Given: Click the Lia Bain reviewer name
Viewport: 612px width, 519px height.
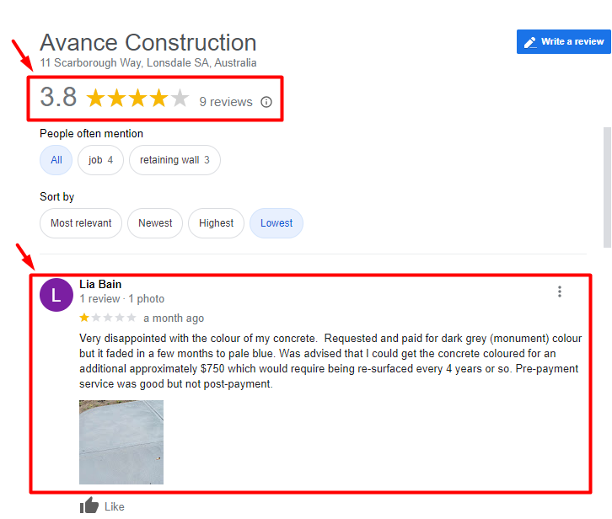Looking at the screenshot, I should [x=100, y=284].
